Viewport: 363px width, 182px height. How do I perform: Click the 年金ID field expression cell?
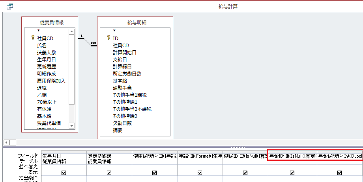coord(292,156)
